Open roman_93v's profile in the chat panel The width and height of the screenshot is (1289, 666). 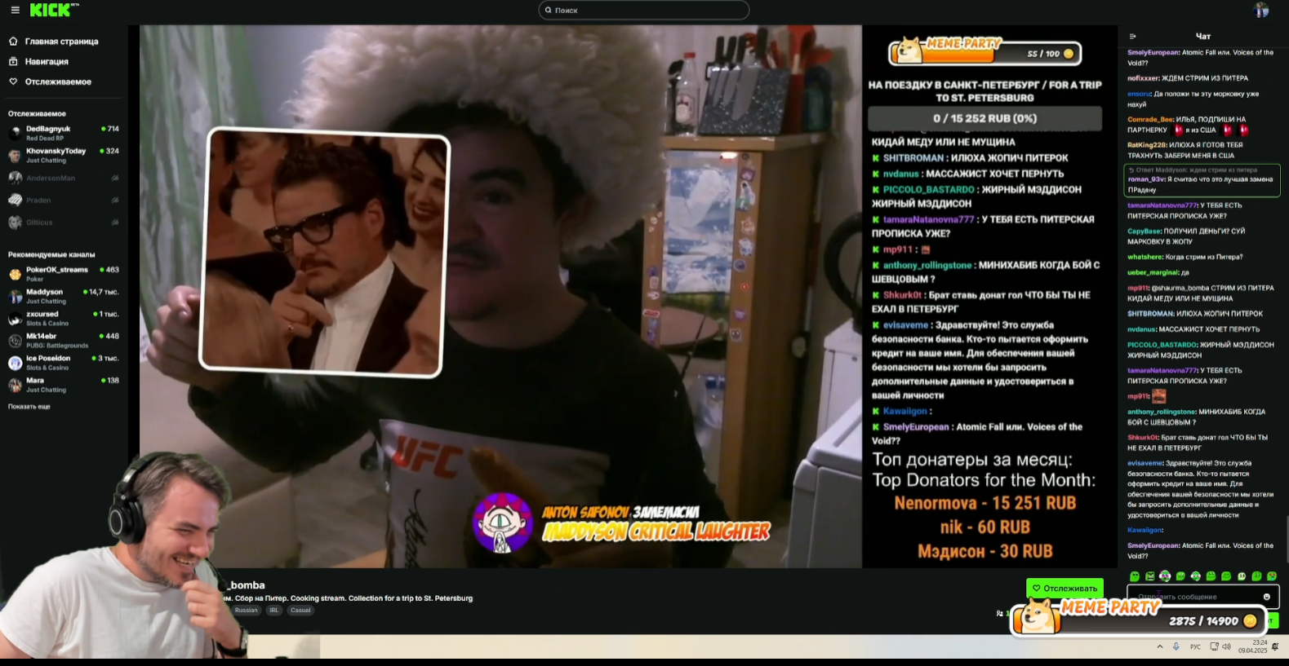1146,179
